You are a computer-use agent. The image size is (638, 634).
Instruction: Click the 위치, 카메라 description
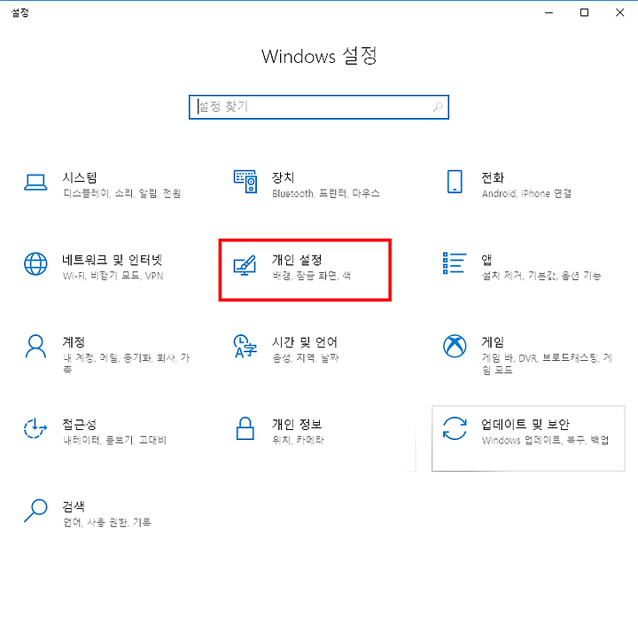click(x=298, y=440)
